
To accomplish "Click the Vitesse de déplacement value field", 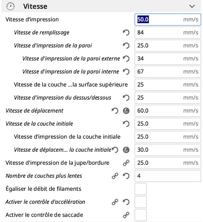I will tap(168, 111).
